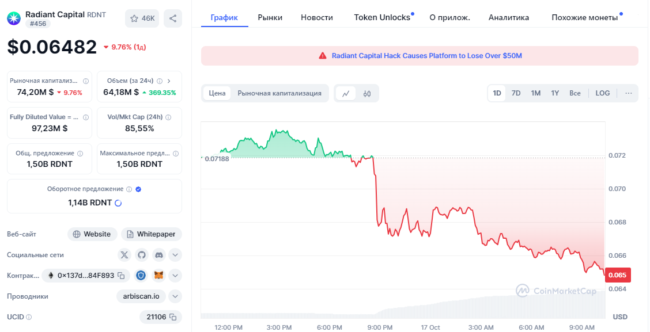Click the red hack warning triangle icon
650x332 pixels.
(323, 55)
